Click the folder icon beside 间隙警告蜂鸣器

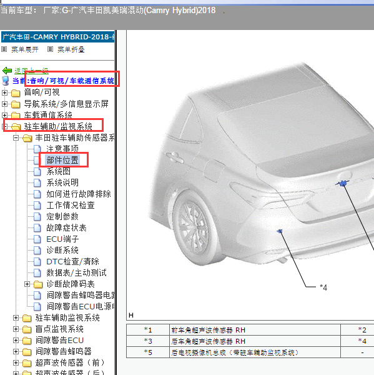(27, 352)
